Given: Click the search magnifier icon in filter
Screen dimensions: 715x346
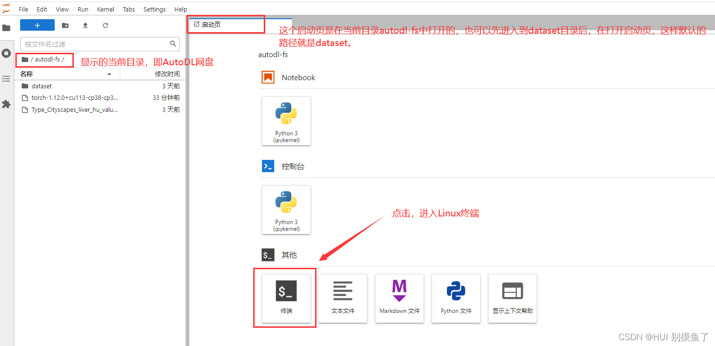Looking at the screenshot, I should pos(173,44).
